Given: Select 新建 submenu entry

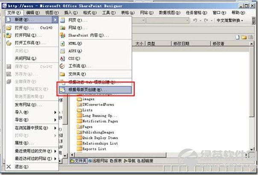Looking at the screenshot, I should click(32, 20).
